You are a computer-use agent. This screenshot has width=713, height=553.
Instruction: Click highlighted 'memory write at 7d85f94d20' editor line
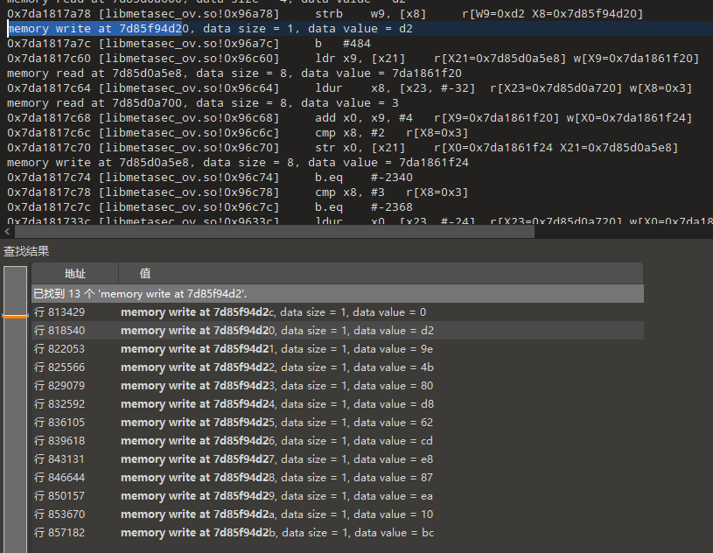tap(210, 29)
